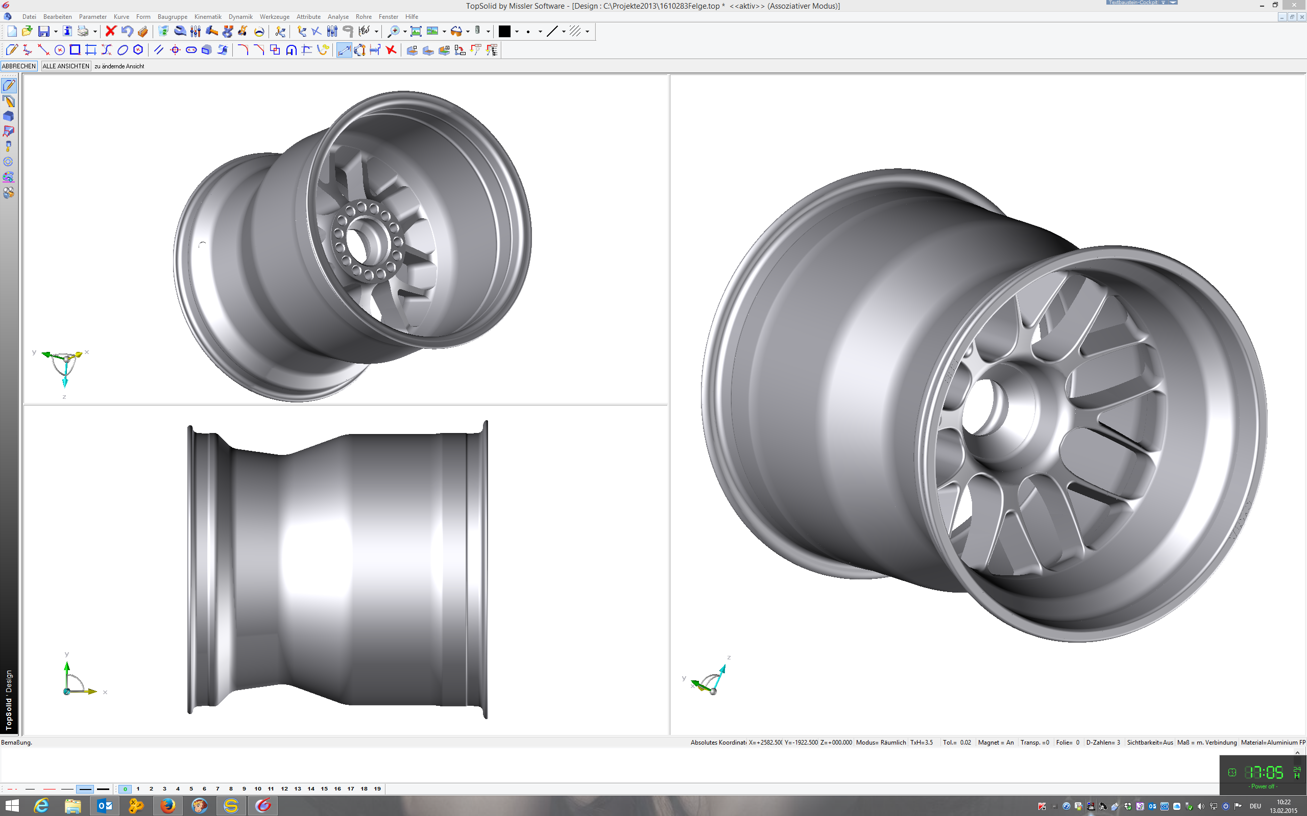Select the hexagon polygon tool
The height and width of the screenshot is (816, 1307).
coord(138,50)
